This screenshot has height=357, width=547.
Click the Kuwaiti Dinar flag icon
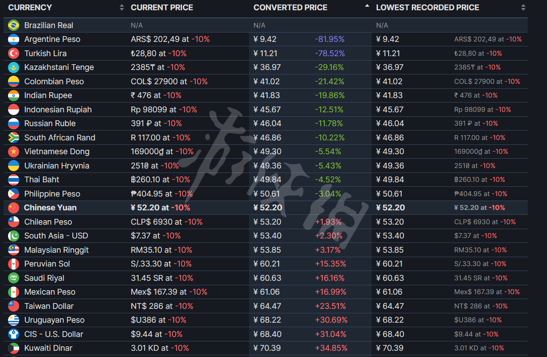click(x=13, y=348)
